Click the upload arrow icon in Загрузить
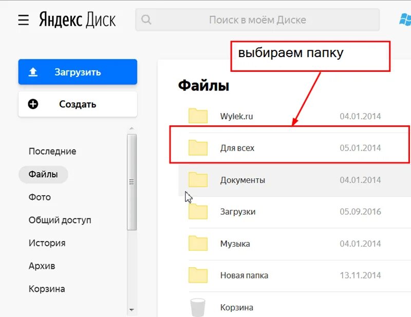411x317 pixels. [x=33, y=72]
